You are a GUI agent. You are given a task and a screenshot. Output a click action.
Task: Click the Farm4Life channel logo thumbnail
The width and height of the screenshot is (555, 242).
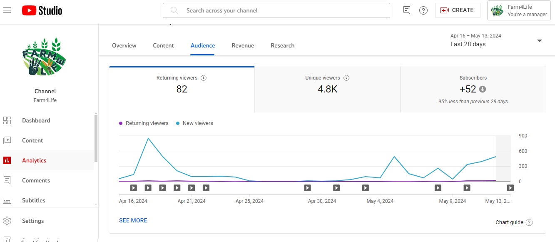point(45,57)
